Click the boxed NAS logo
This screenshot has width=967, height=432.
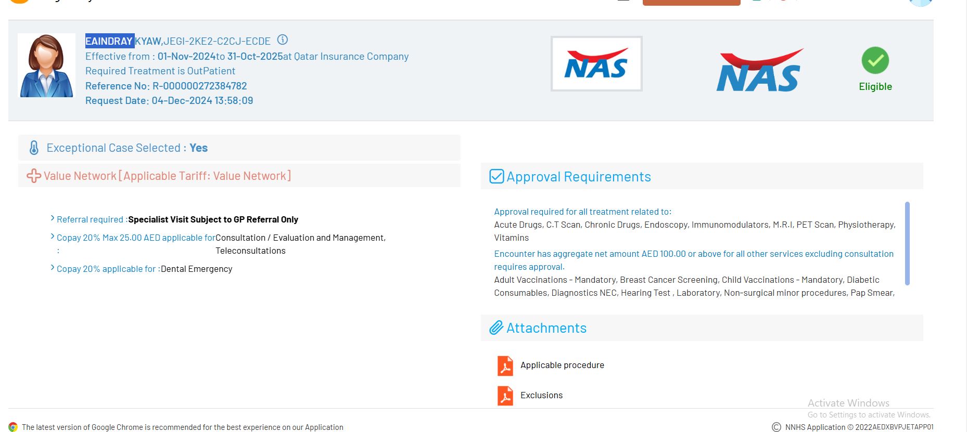(x=596, y=63)
